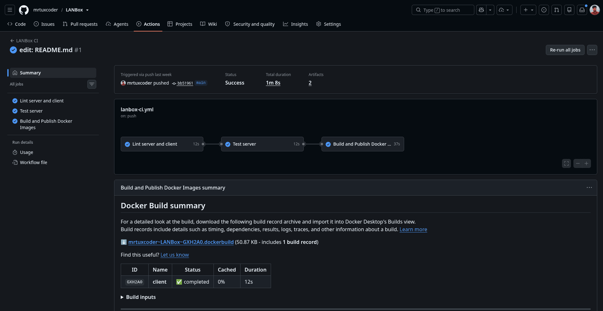Expand the Build inputs section
Screen dimensions: 603x311
(x=138, y=297)
